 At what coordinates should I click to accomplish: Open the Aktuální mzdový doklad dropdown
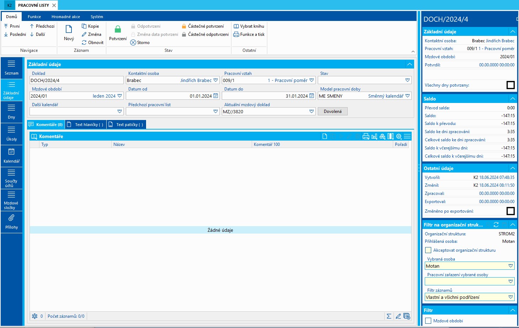tap(312, 111)
